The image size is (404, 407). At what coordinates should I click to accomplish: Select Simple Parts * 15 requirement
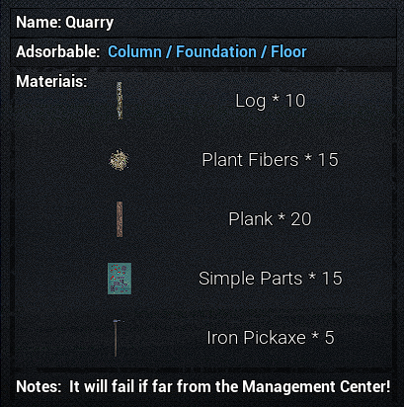tap(271, 279)
